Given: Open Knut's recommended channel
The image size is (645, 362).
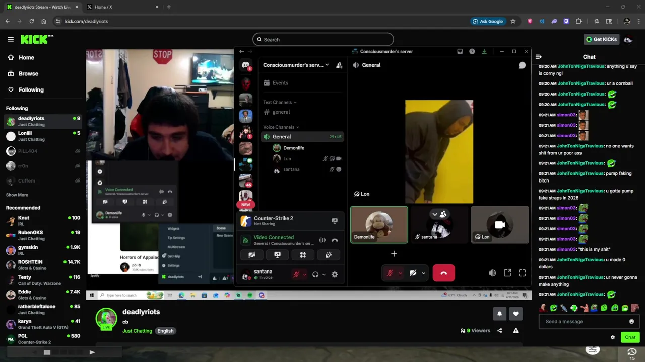Looking at the screenshot, I should point(43,221).
